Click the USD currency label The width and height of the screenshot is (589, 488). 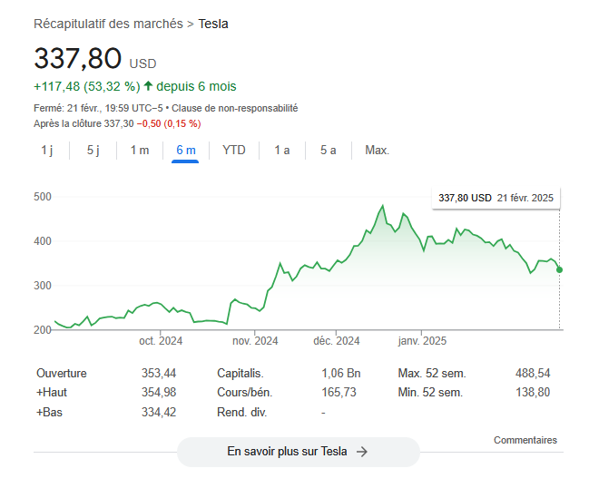[x=142, y=63]
